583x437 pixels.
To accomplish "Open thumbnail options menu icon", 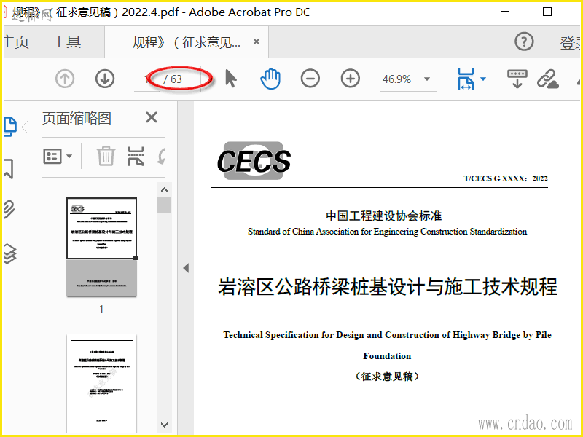I will click(x=58, y=156).
